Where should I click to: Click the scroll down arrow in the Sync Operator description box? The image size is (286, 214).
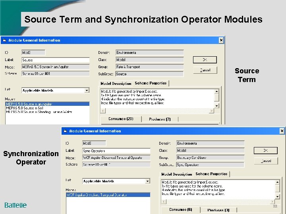pos(277,197)
